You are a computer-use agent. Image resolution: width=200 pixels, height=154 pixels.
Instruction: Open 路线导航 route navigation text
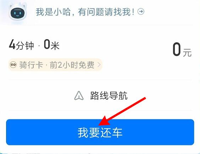coord(109,95)
